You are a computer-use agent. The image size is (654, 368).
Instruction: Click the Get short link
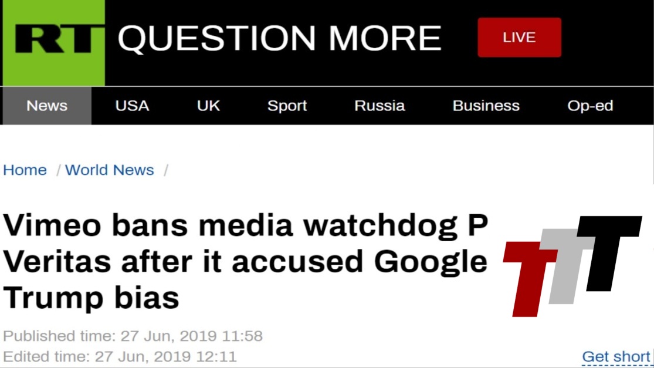[616, 356]
